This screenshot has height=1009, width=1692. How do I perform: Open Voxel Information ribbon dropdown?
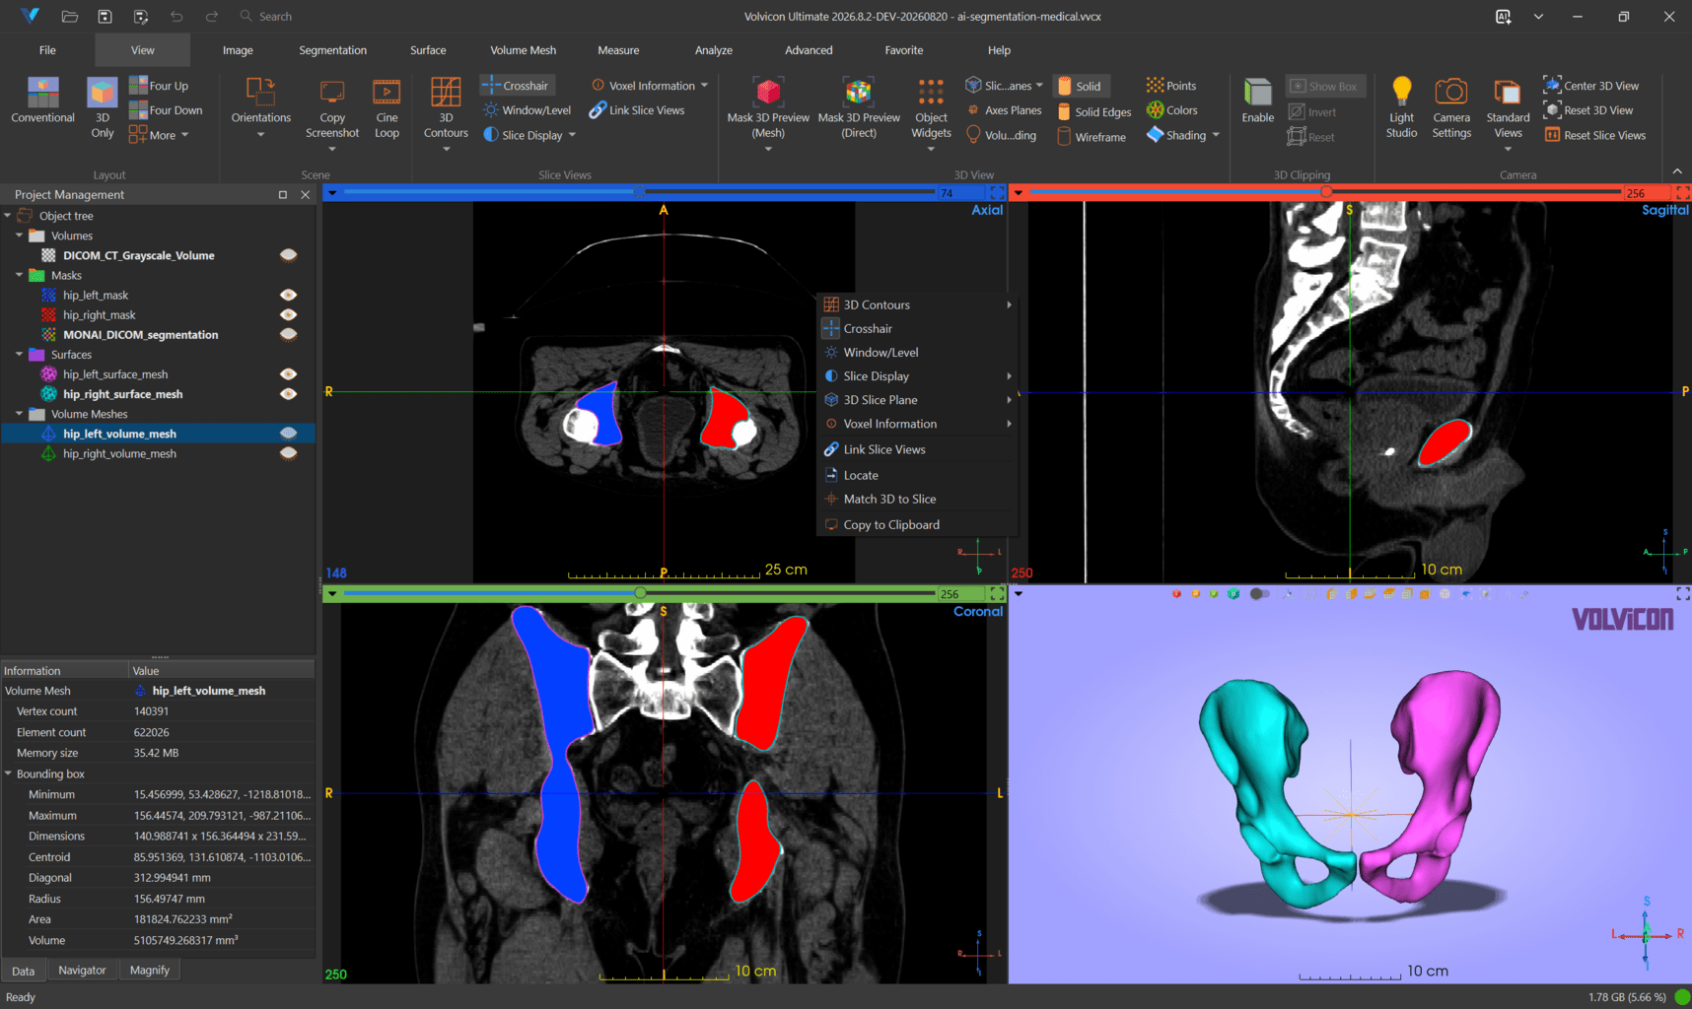[650, 86]
